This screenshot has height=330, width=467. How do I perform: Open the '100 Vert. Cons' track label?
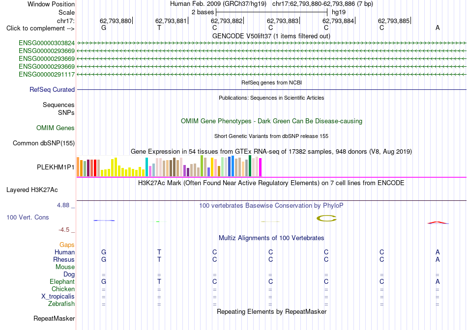click(28, 217)
